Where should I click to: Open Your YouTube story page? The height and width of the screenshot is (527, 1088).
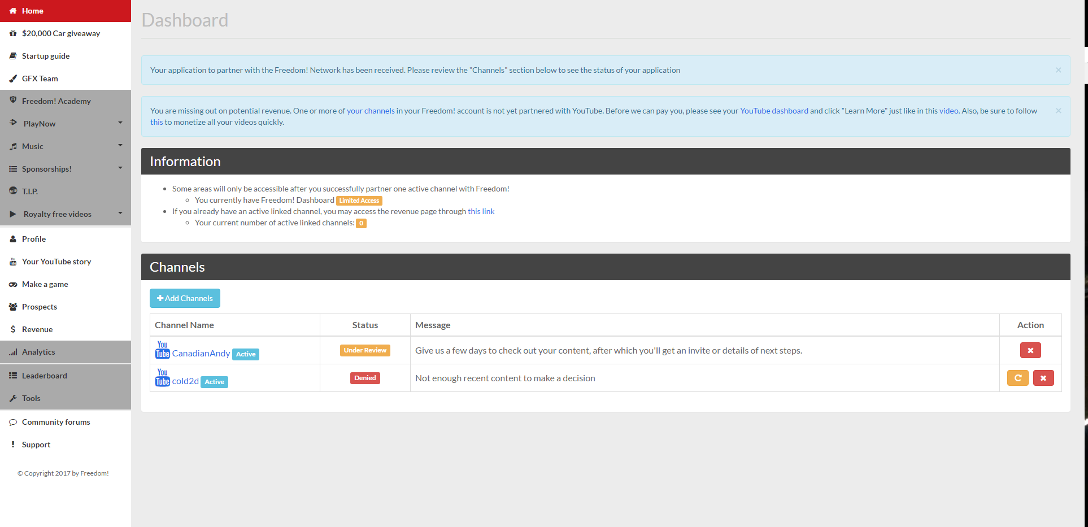(66, 262)
